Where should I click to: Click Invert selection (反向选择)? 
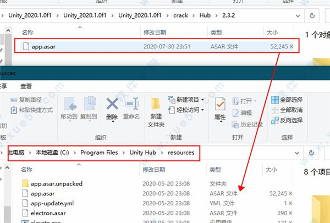point(287,121)
